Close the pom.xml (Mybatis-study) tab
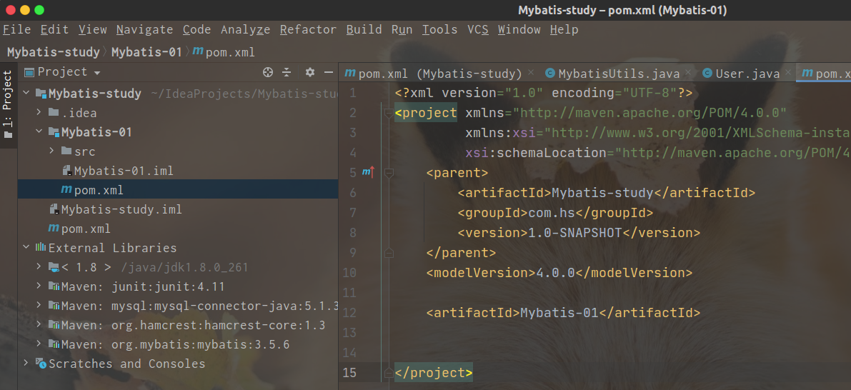The image size is (851, 390). [x=531, y=72]
